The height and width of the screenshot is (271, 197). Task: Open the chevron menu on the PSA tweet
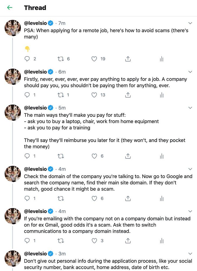click(x=190, y=23)
